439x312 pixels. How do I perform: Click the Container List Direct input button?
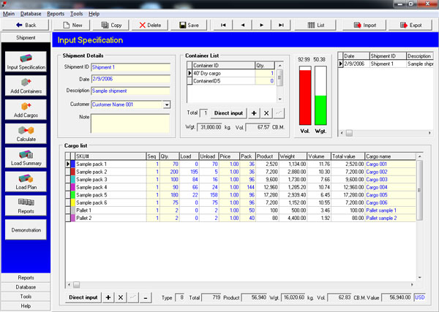pyautogui.click(x=228, y=113)
